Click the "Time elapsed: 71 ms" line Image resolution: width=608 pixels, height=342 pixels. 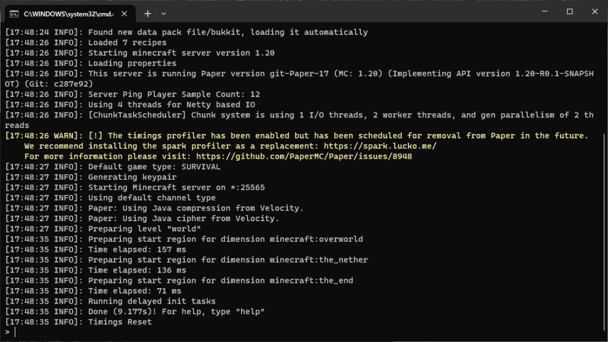(x=93, y=291)
